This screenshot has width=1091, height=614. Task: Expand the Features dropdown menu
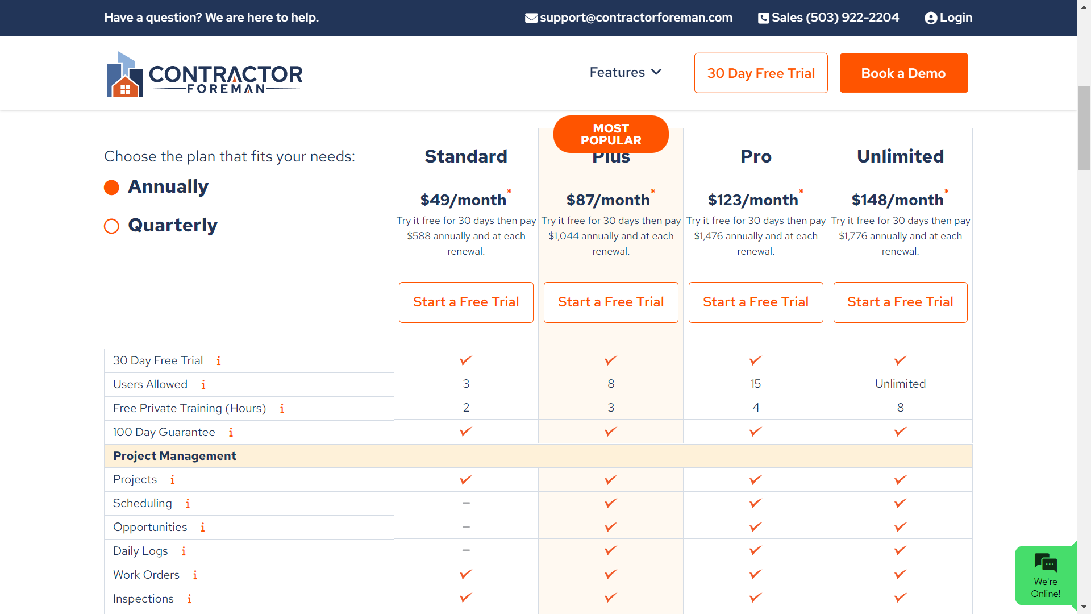(625, 73)
